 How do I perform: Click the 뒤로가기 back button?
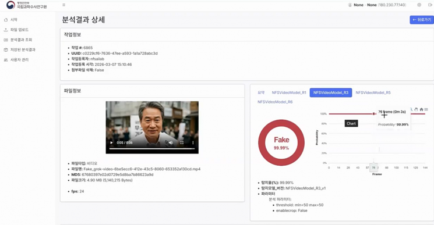click(x=422, y=20)
